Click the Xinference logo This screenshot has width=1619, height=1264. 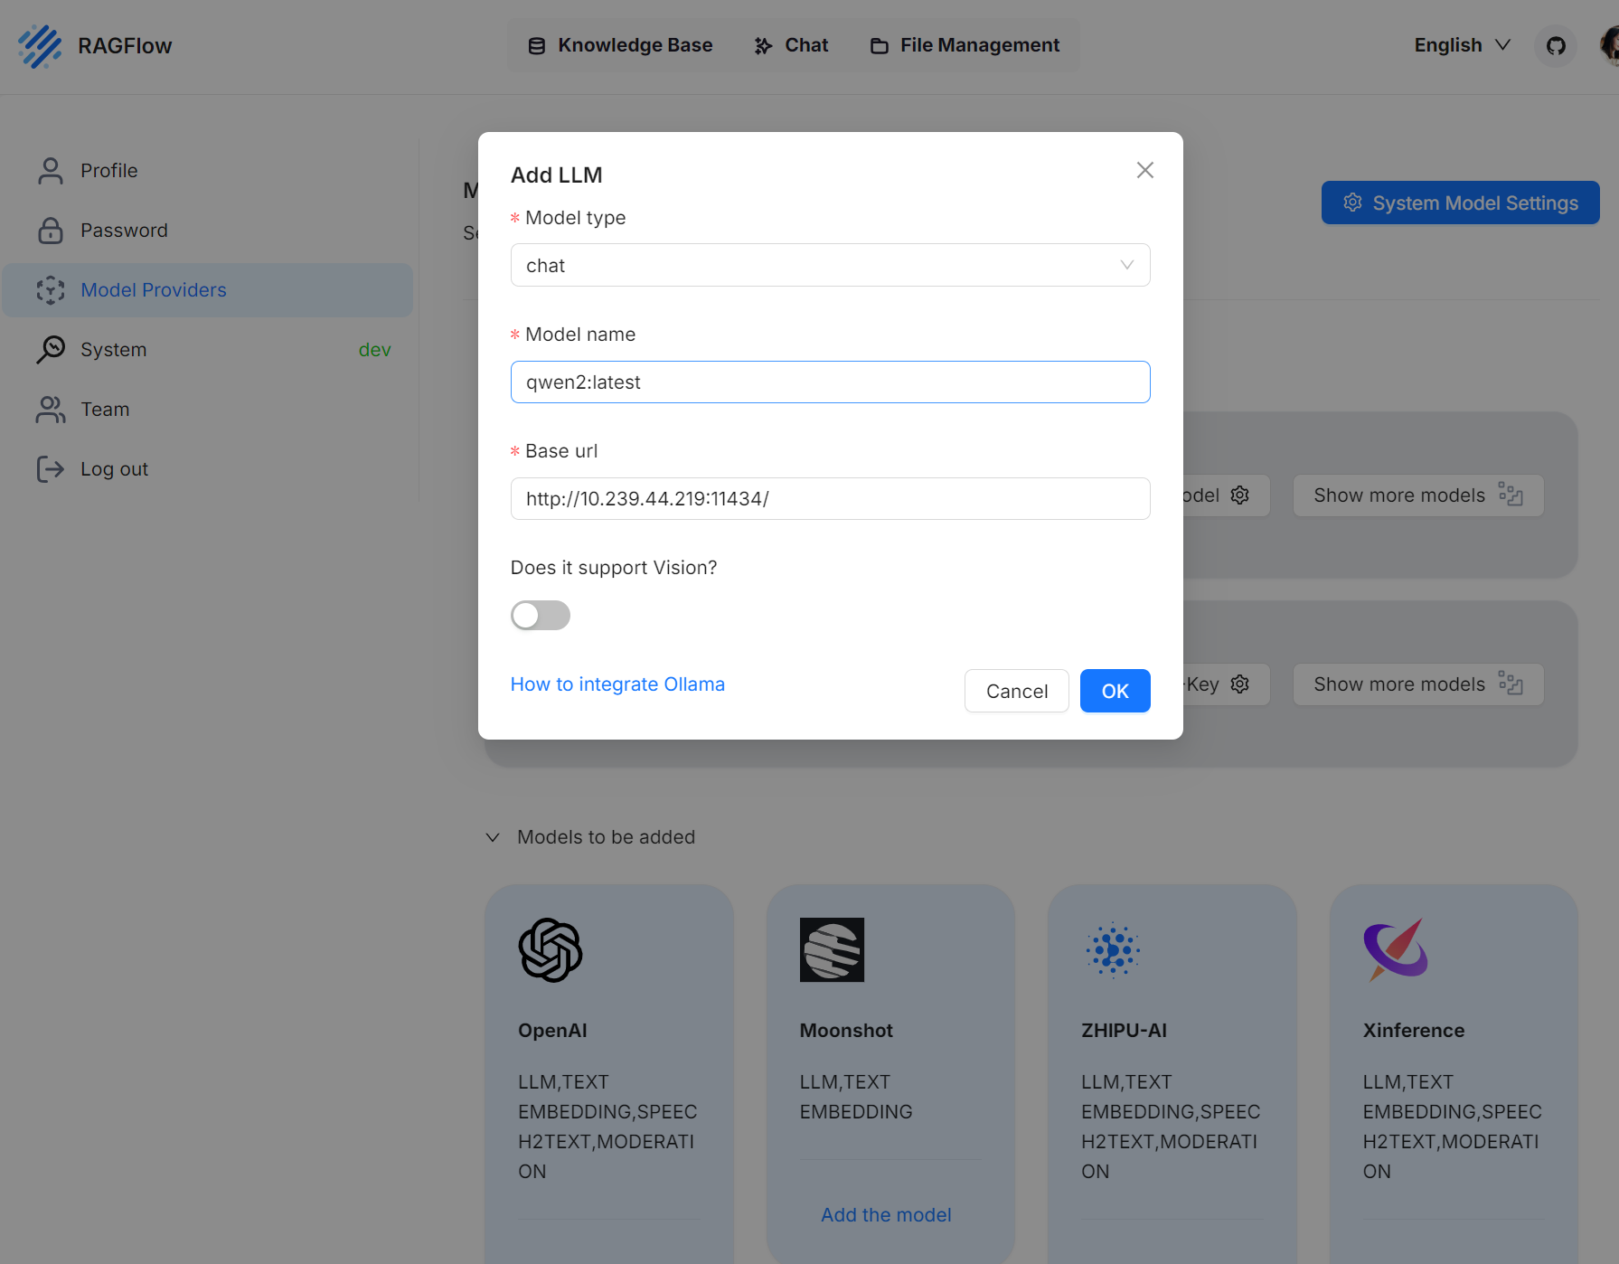[x=1396, y=950]
